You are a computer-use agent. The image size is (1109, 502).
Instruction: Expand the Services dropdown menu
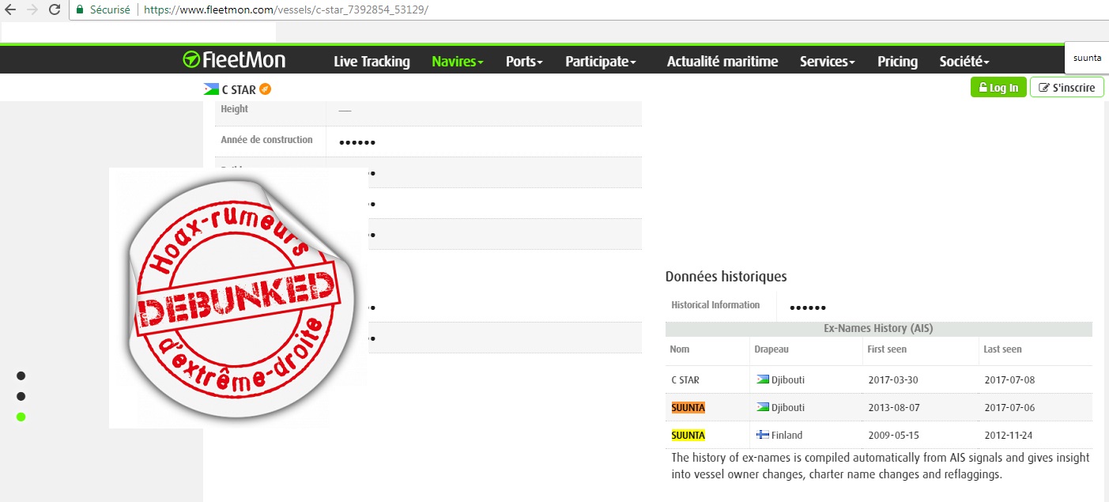point(828,62)
